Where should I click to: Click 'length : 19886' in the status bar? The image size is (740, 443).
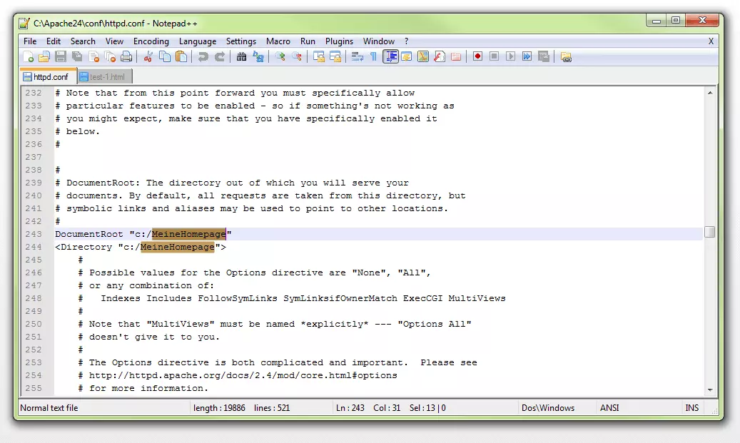(219, 407)
